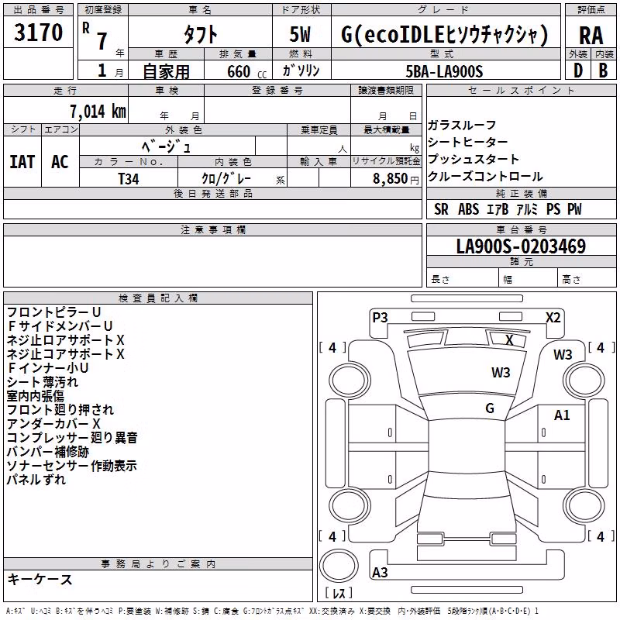The width and height of the screenshot is (620, 620).
Task: Select the sales point ガラスルーフ
Action: point(461,126)
